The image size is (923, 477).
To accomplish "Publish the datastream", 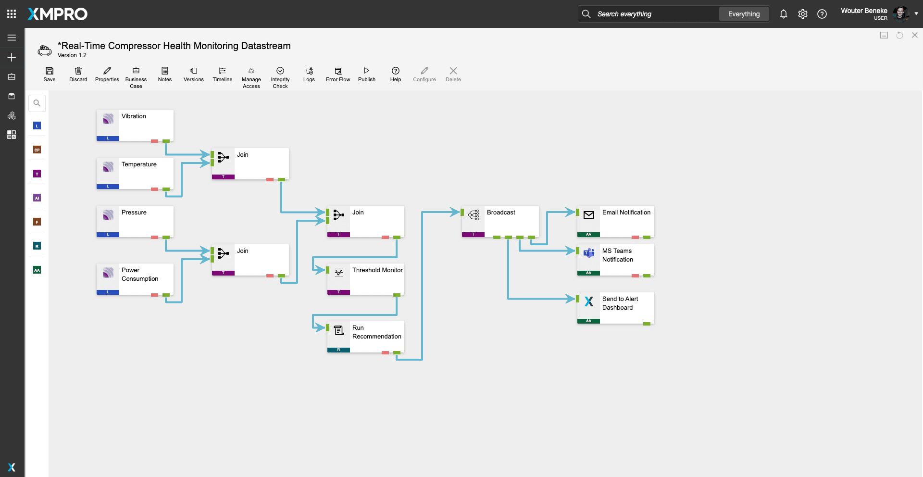I will point(366,74).
